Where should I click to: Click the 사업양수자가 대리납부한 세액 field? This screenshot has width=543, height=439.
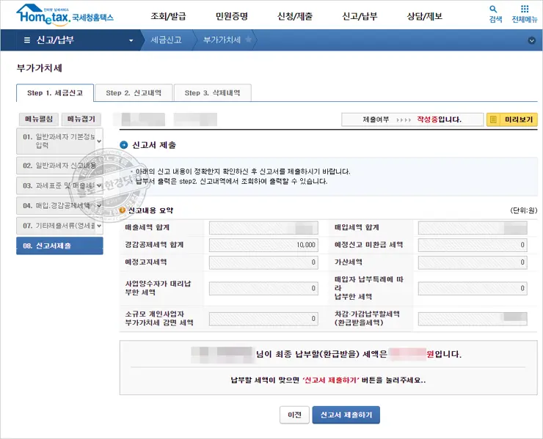point(263,288)
